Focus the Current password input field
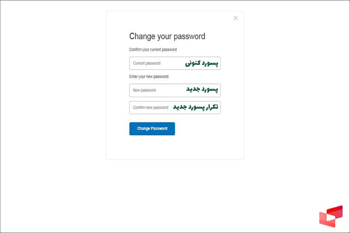 175,63
